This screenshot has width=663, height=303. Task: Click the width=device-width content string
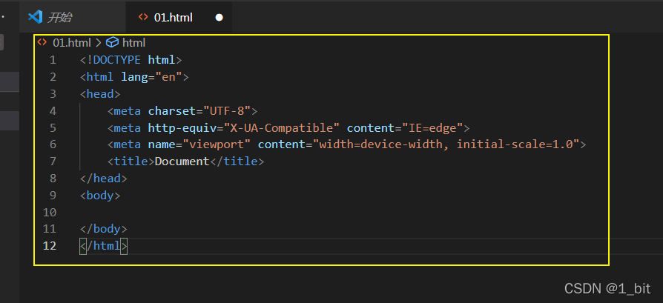point(446,144)
